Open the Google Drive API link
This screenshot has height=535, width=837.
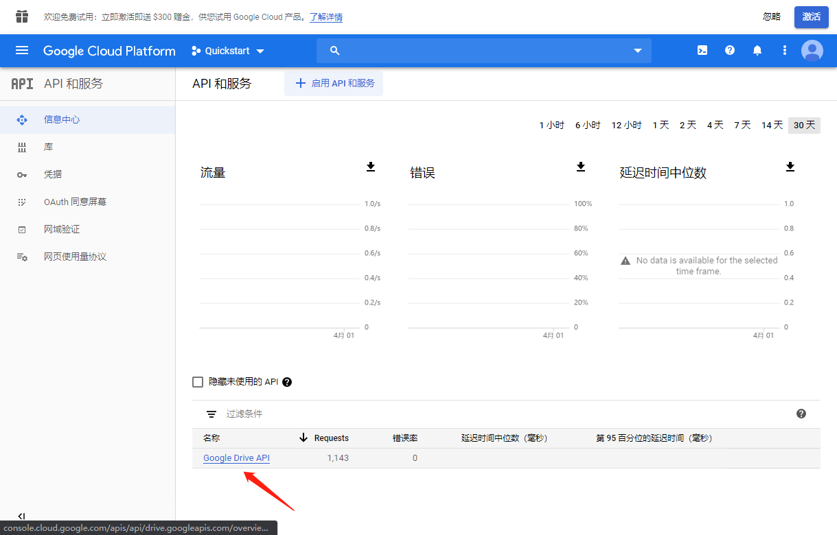click(236, 458)
